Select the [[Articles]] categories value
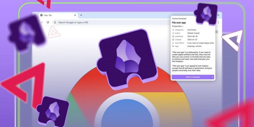The height and width of the screenshot is (127, 254). point(192,30)
